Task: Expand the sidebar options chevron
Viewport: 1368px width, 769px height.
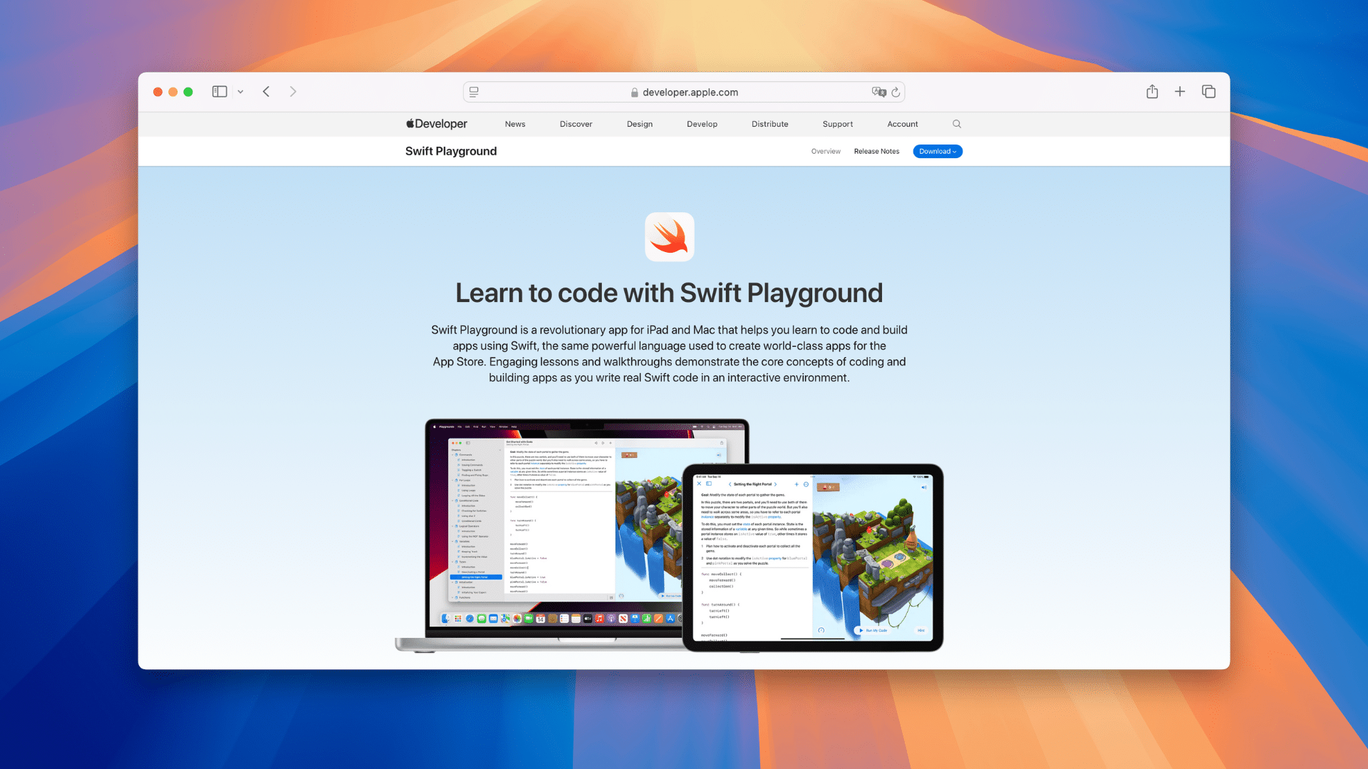Action: pos(240,92)
